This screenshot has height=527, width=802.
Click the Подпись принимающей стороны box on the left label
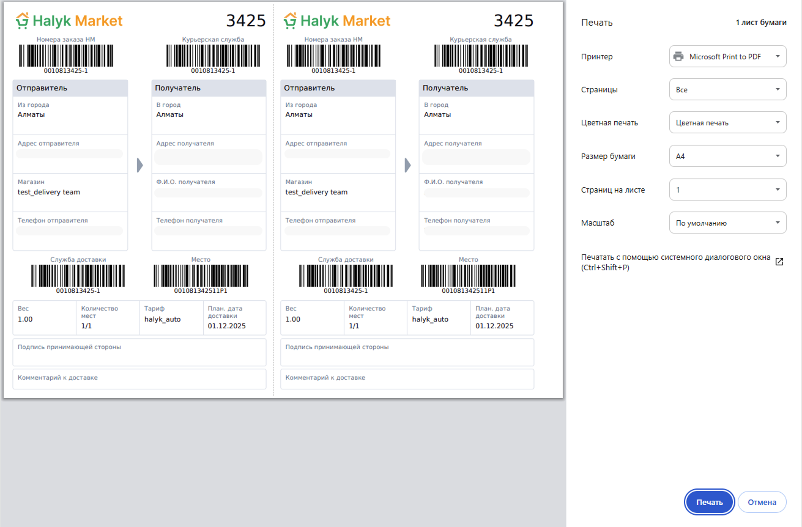click(139, 353)
